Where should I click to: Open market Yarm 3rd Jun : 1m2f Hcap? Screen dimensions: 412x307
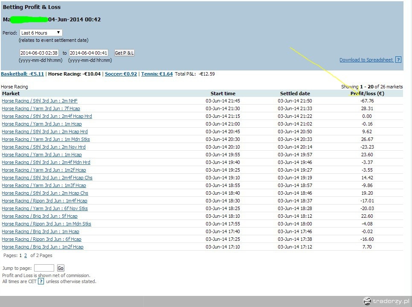click(x=44, y=170)
